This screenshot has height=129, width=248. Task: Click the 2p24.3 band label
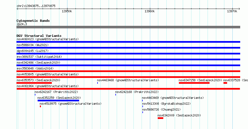tap(22, 24)
